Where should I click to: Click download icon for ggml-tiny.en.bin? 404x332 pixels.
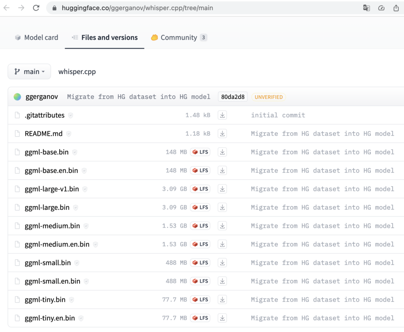coord(223,318)
